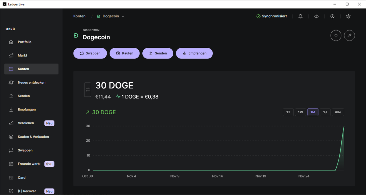Click the Oct 30 axis label

[x=87, y=176]
